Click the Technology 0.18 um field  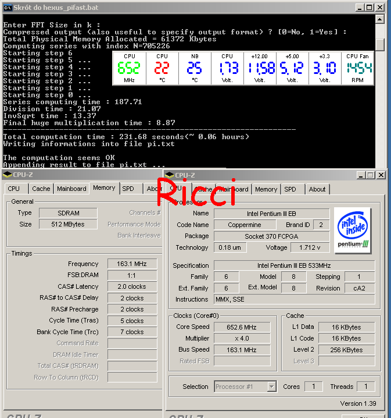[230, 247]
